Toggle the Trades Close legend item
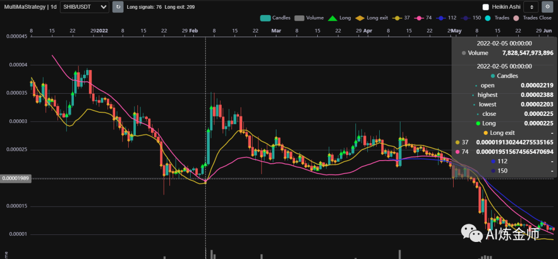The width and height of the screenshot is (558, 259). tap(532, 18)
